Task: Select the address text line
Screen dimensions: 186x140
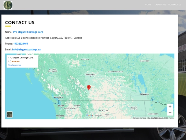Action: (x=43, y=38)
